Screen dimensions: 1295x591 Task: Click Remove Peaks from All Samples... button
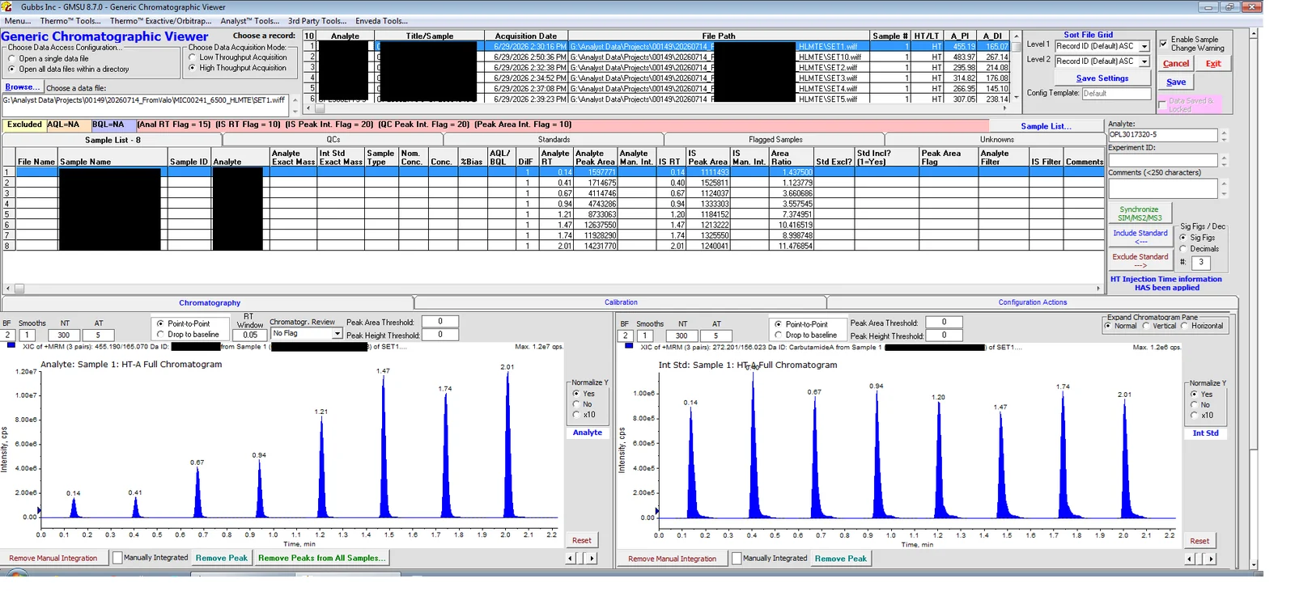pyautogui.click(x=322, y=558)
